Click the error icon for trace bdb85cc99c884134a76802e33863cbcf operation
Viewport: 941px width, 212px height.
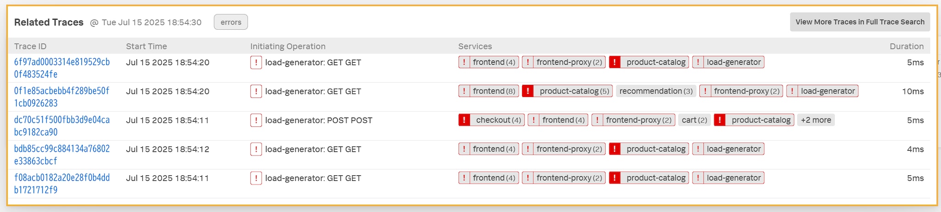point(256,149)
